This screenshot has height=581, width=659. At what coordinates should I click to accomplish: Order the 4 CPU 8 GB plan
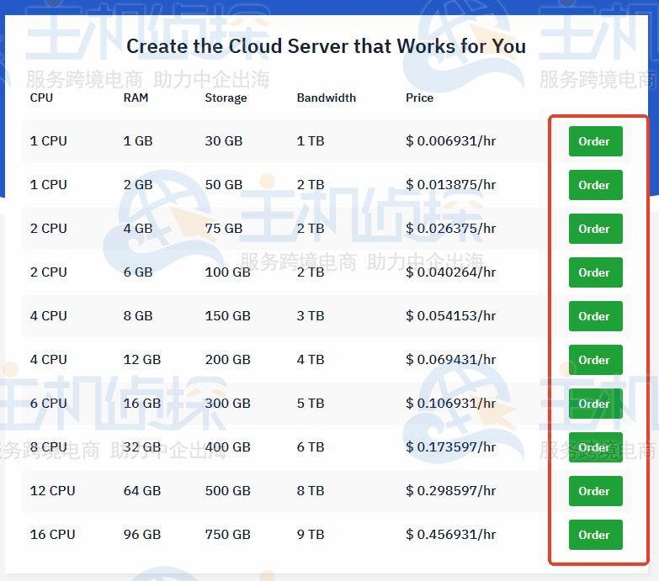[x=595, y=315]
